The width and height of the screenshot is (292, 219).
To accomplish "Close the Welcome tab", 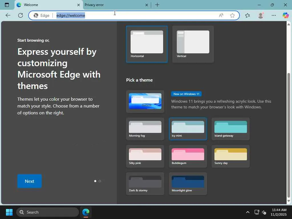I will click(78, 5).
